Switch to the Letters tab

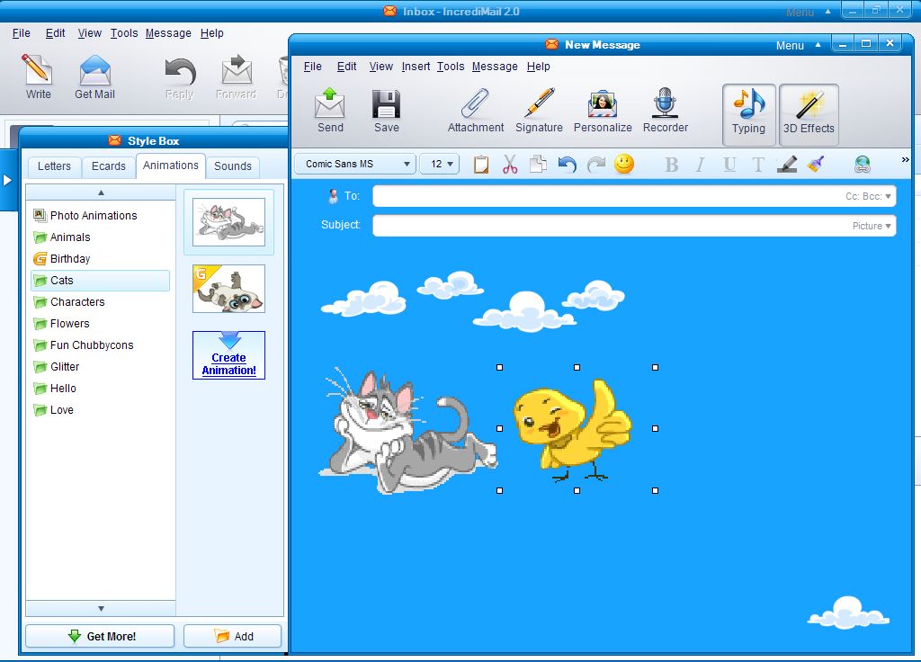[54, 166]
